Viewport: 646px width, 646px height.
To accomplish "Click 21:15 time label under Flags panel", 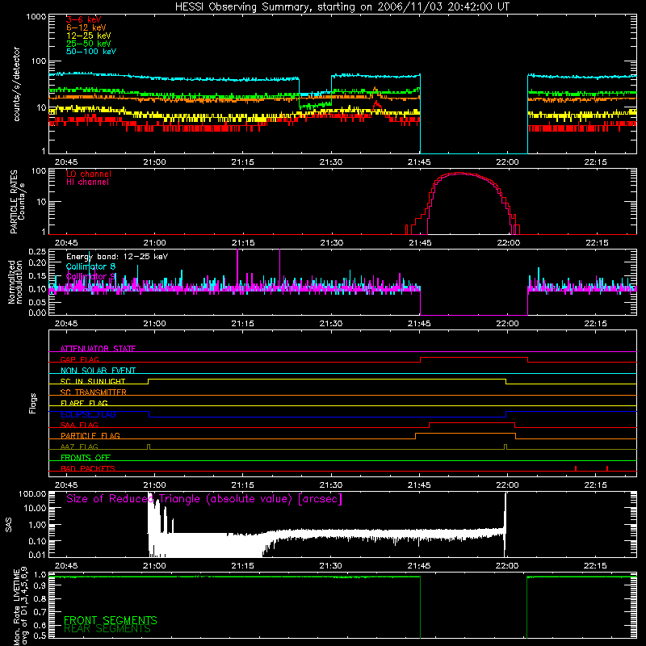I will (x=243, y=485).
